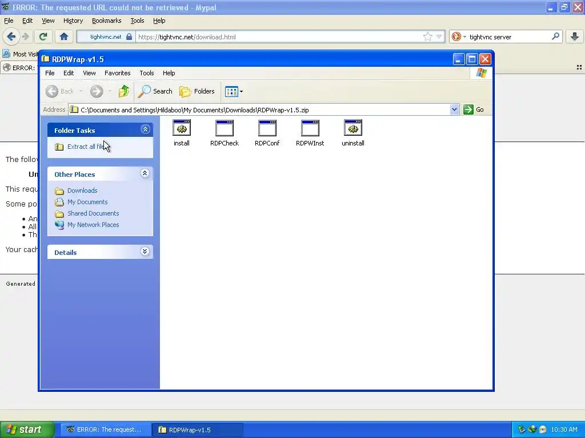Reload the page in Mypal
Viewport: 585px width, 438px height.
(x=43, y=36)
